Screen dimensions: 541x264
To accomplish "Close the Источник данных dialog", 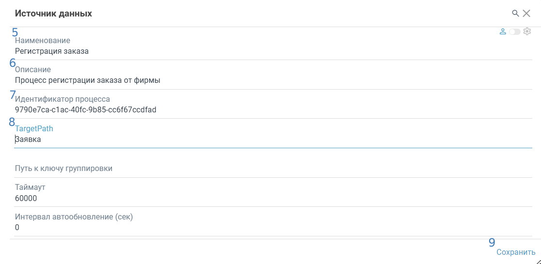I will [x=526, y=13].
